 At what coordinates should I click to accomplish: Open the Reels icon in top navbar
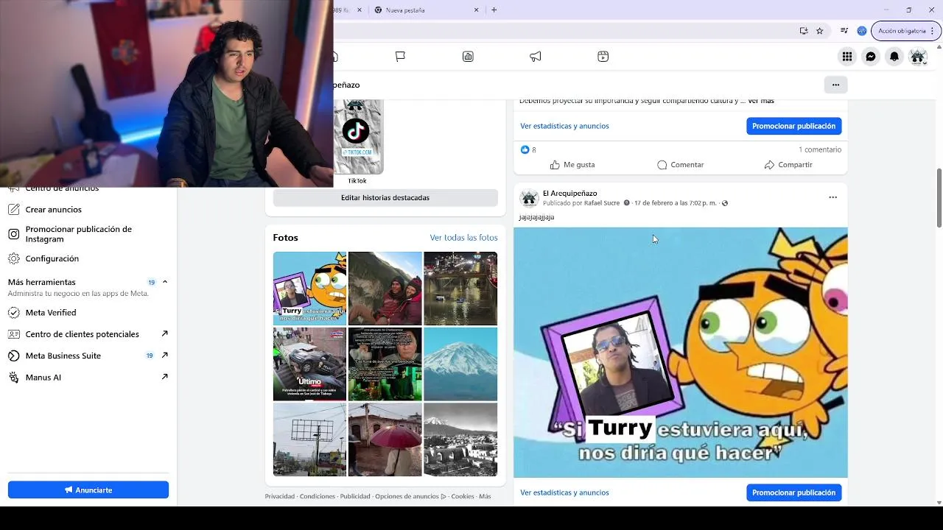[603, 57]
